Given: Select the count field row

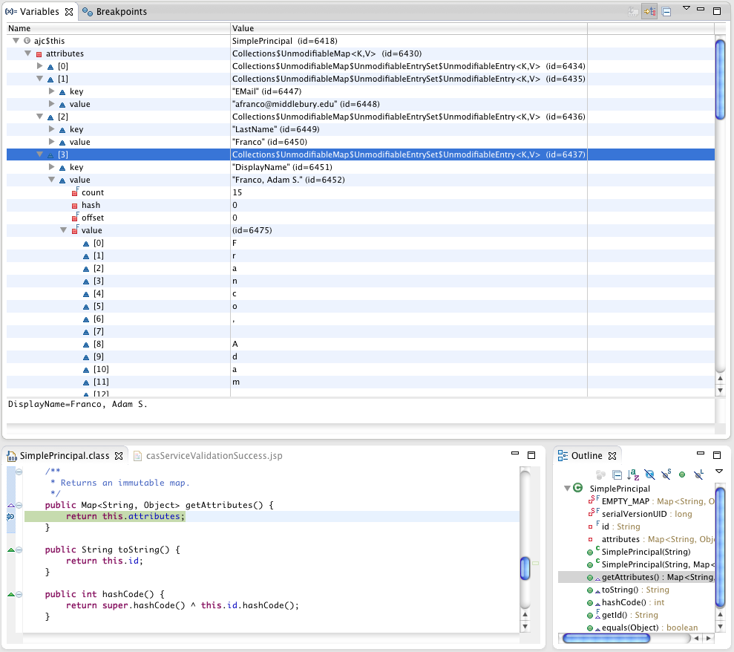Looking at the screenshot, I should coord(92,192).
